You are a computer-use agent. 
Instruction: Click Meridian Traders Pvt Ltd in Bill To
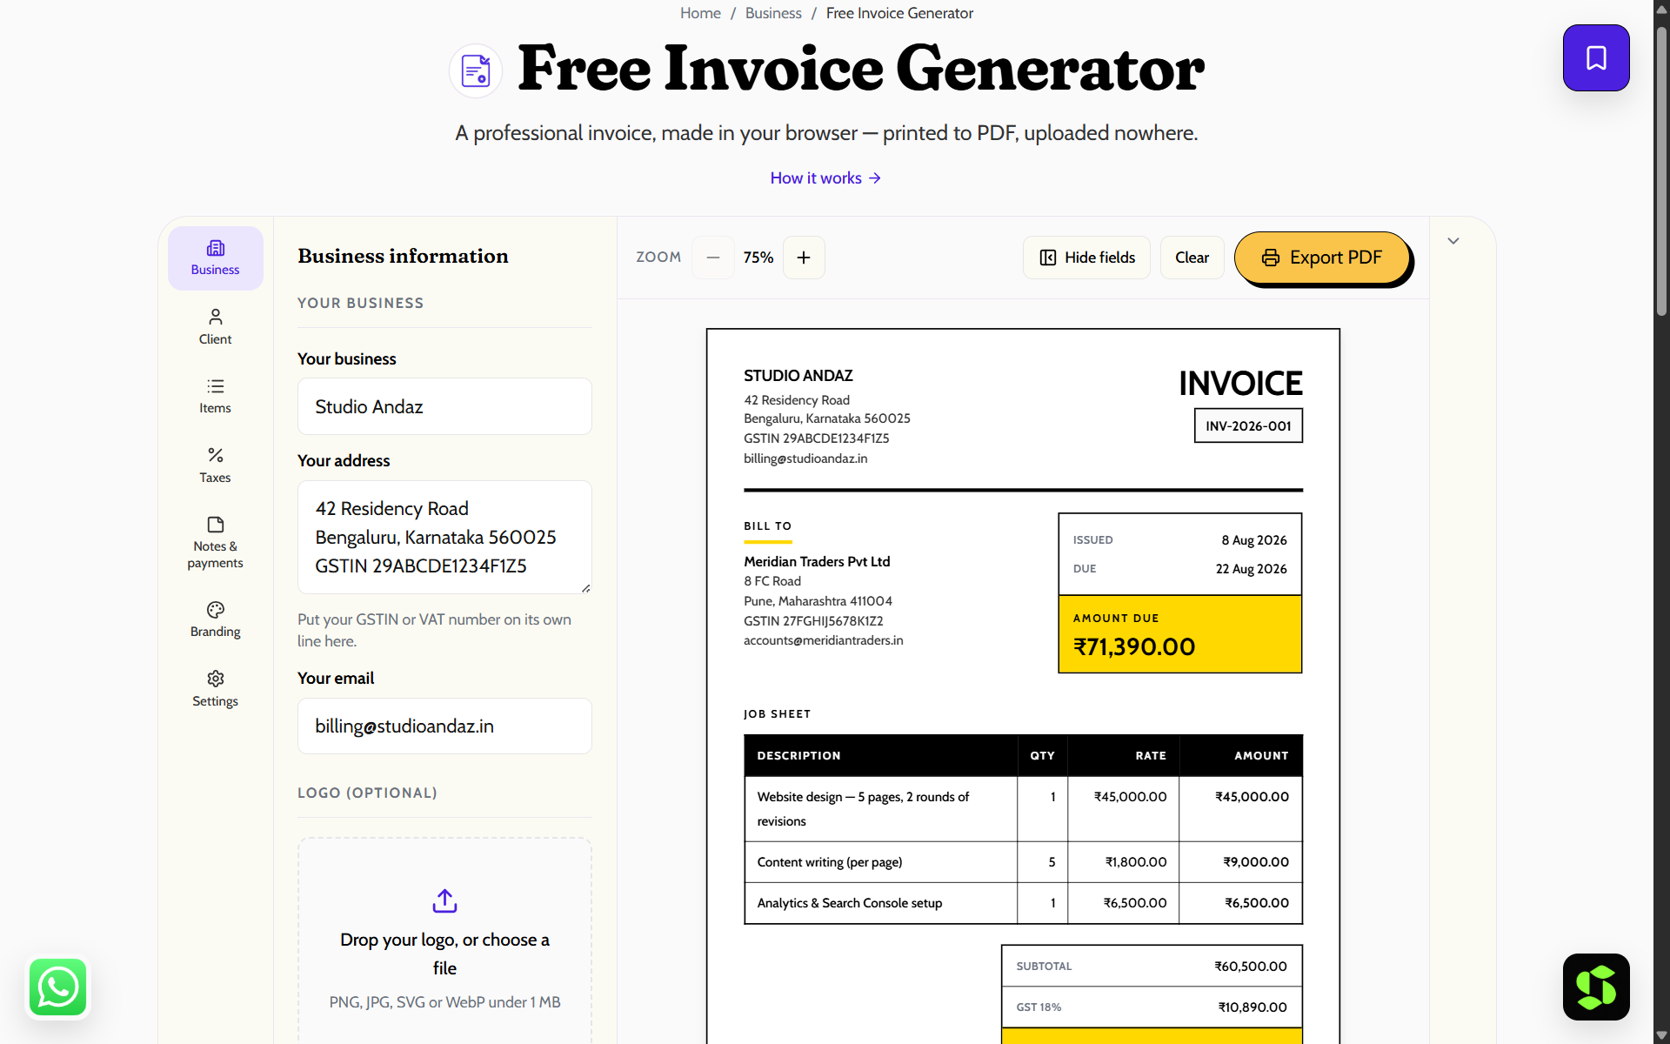817,561
